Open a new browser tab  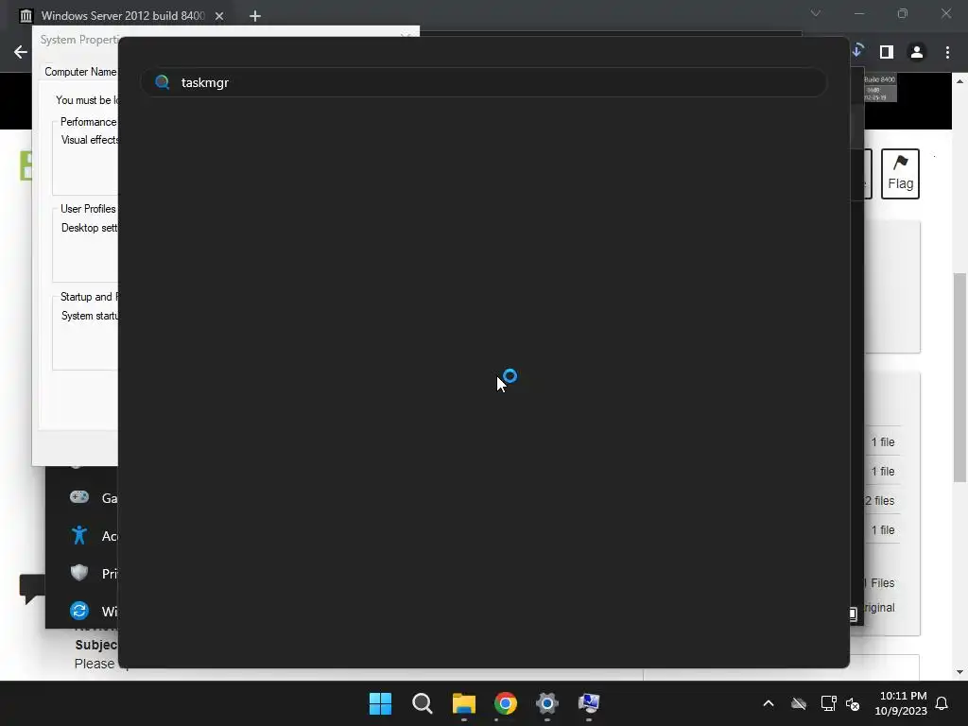click(x=255, y=16)
